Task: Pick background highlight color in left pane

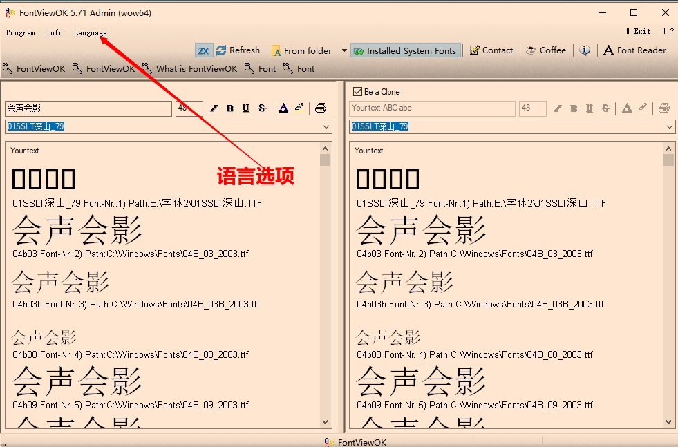Action: (x=299, y=108)
